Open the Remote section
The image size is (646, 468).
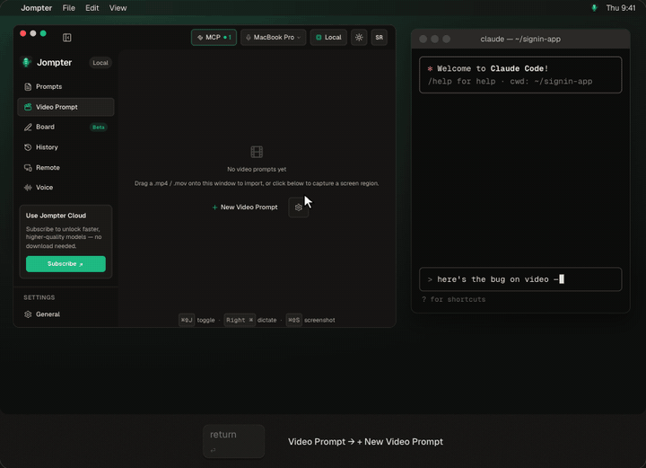point(65,167)
